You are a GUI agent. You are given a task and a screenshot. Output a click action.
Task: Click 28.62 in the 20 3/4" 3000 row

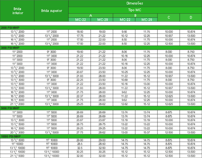point(102,132)
